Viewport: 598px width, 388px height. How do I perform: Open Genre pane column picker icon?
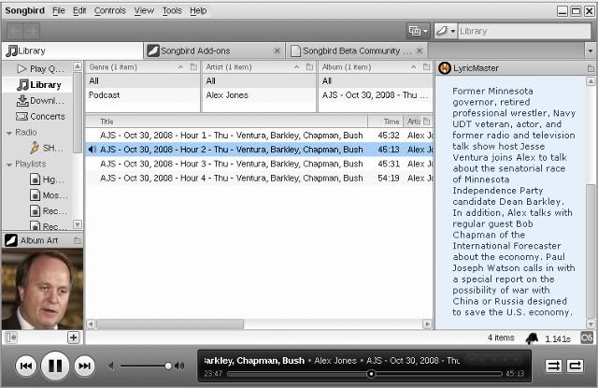click(x=193, y=67)
